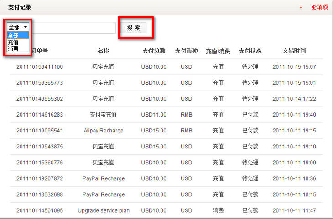Choose 消费 option from dropdown list

click(x=14, y=48)
